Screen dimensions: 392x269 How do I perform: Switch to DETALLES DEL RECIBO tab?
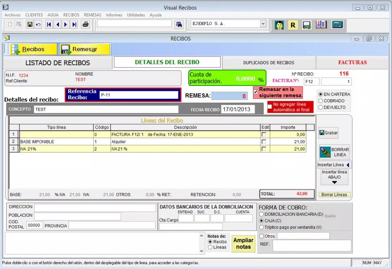point(167,62)
